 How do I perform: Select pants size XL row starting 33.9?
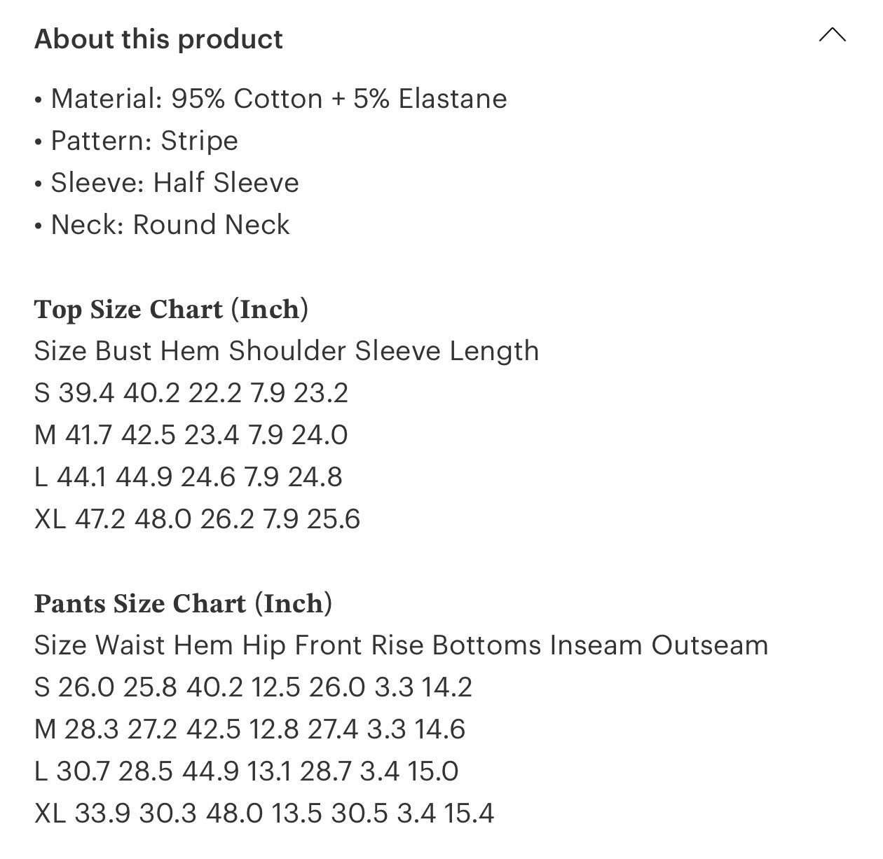pos(264,813)
